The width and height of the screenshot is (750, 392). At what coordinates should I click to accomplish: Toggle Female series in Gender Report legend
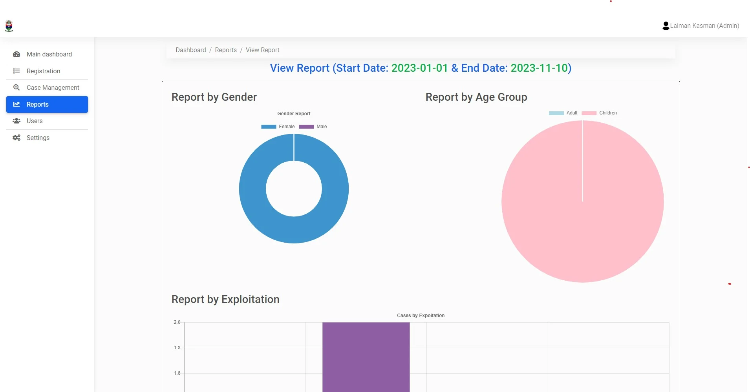278,127
